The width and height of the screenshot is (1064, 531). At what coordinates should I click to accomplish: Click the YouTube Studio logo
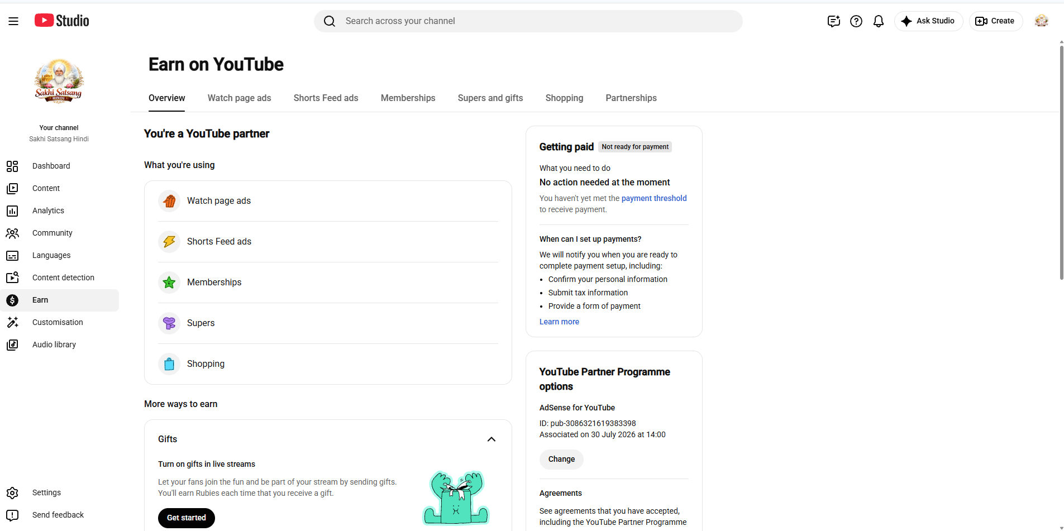(61, 21)
